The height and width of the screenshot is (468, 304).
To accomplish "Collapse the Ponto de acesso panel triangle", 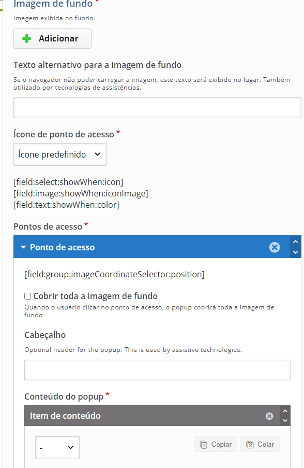I will 23,247.
